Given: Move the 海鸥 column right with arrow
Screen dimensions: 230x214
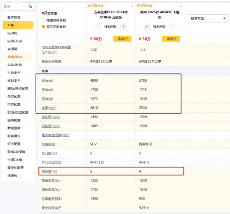Looking at the screenshot, I should [172, 27].
